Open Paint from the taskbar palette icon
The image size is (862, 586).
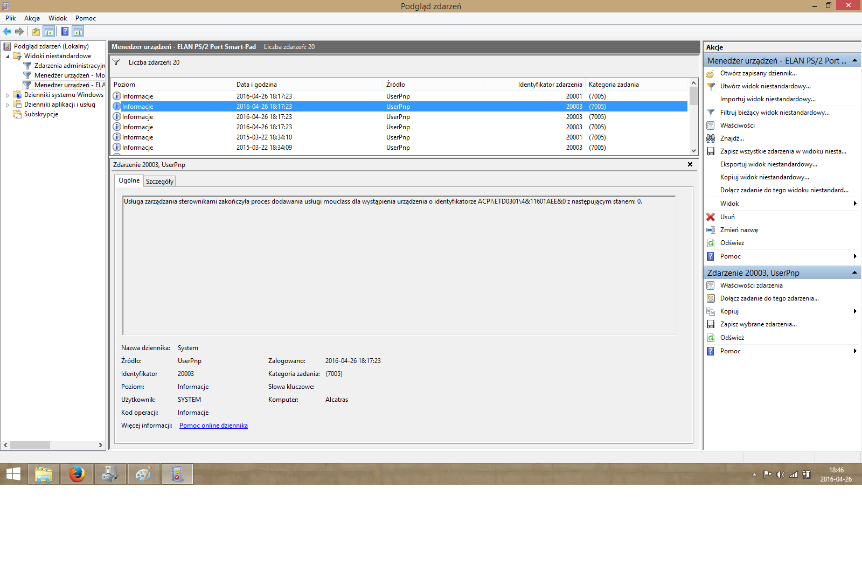click(144, 474)
